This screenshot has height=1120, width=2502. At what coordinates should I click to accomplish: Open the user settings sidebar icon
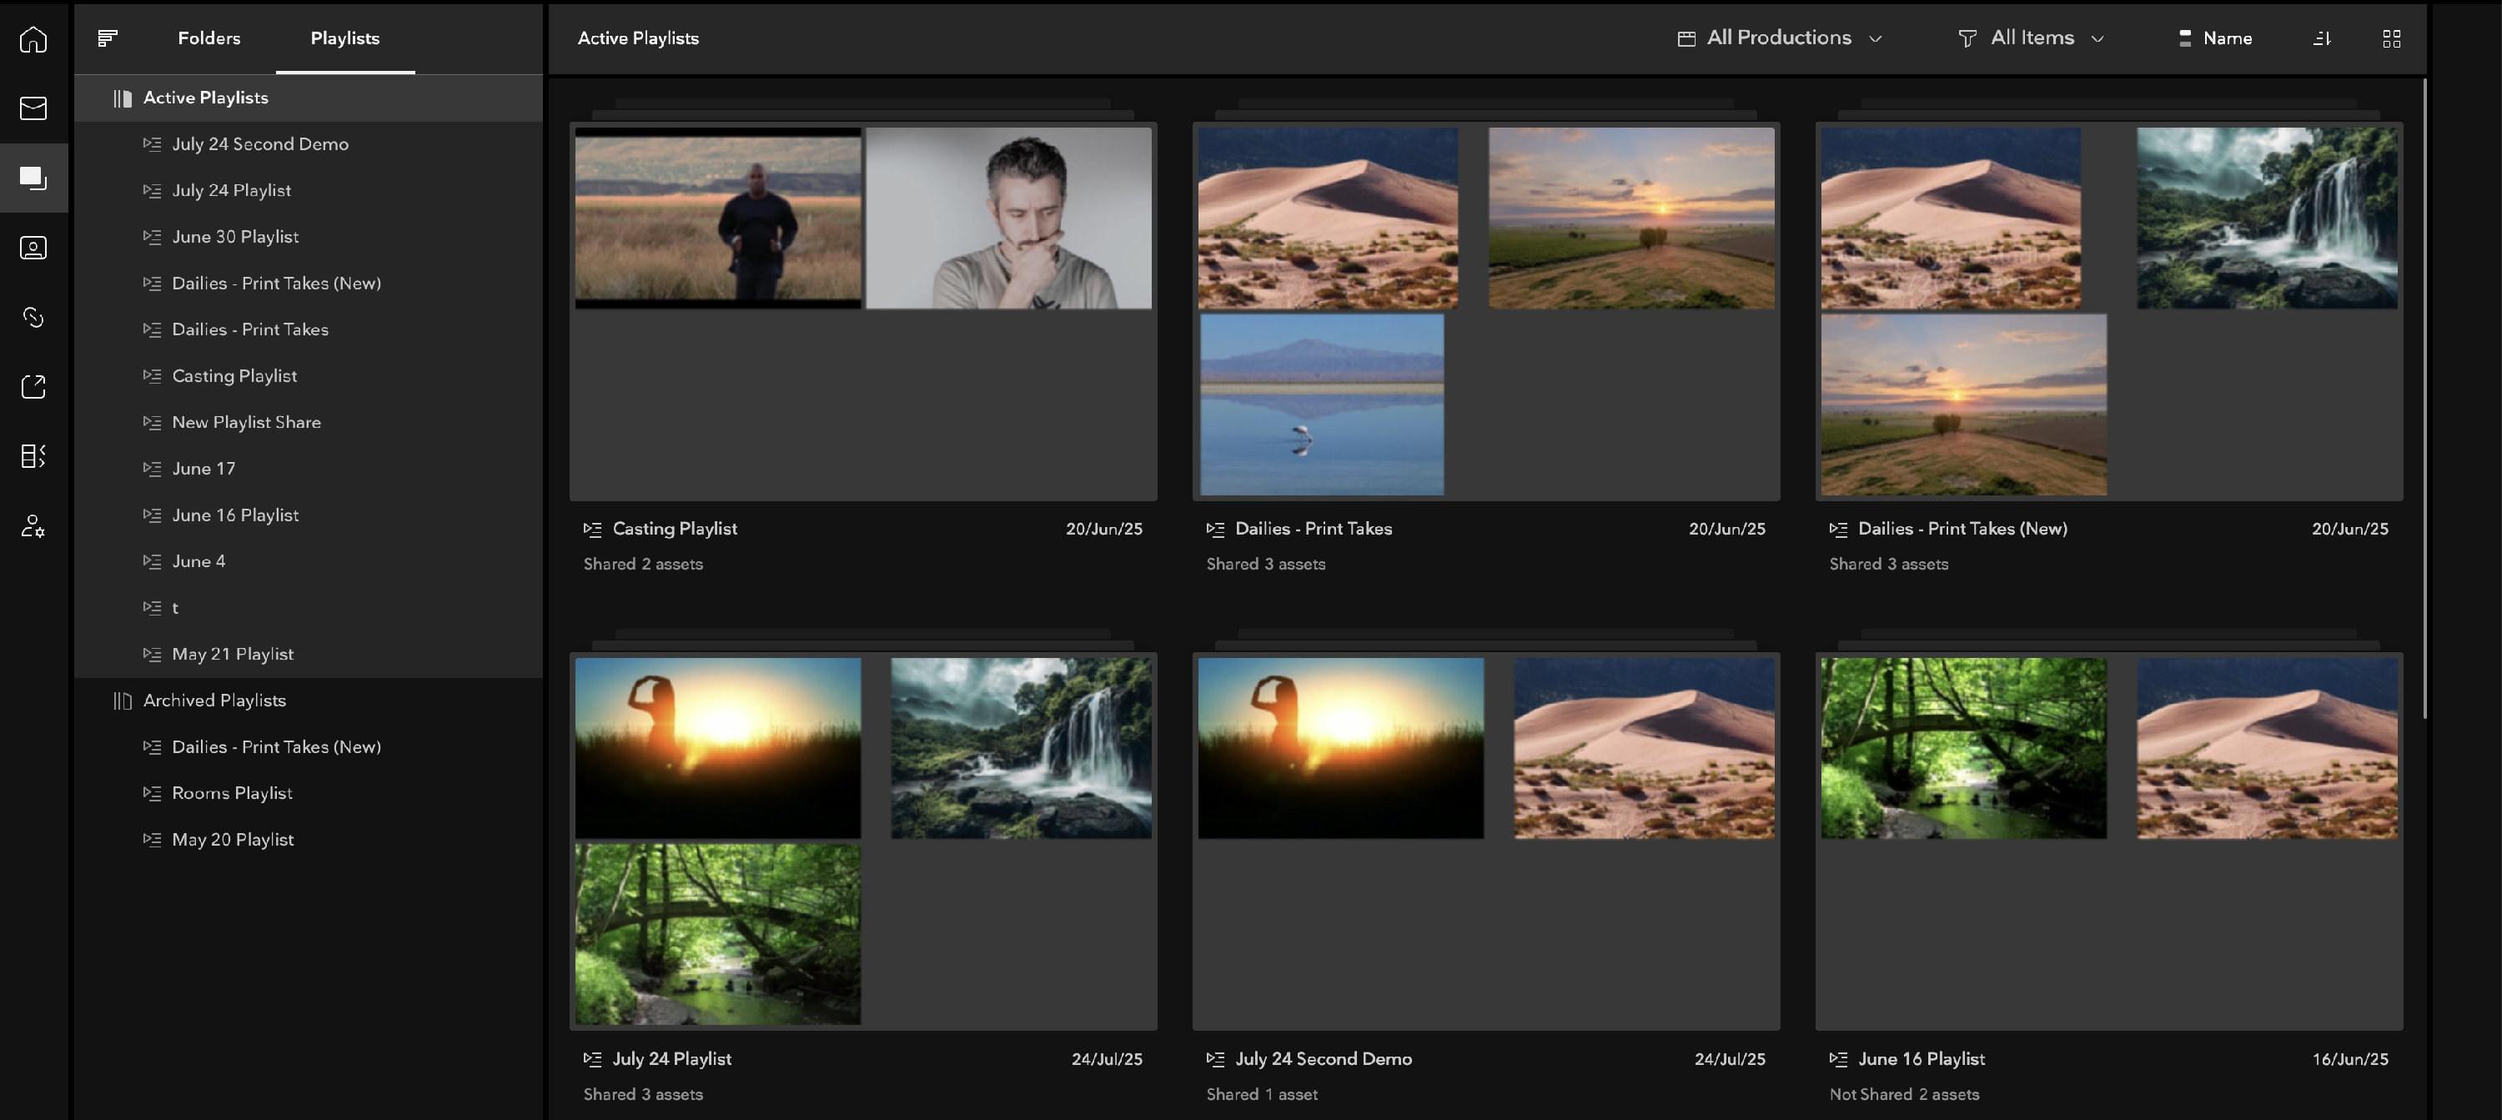click(x=33, y=525)
